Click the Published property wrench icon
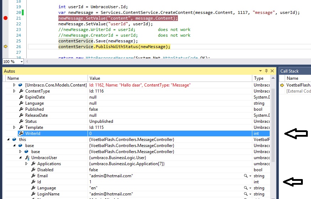 (x=21, y=109)
